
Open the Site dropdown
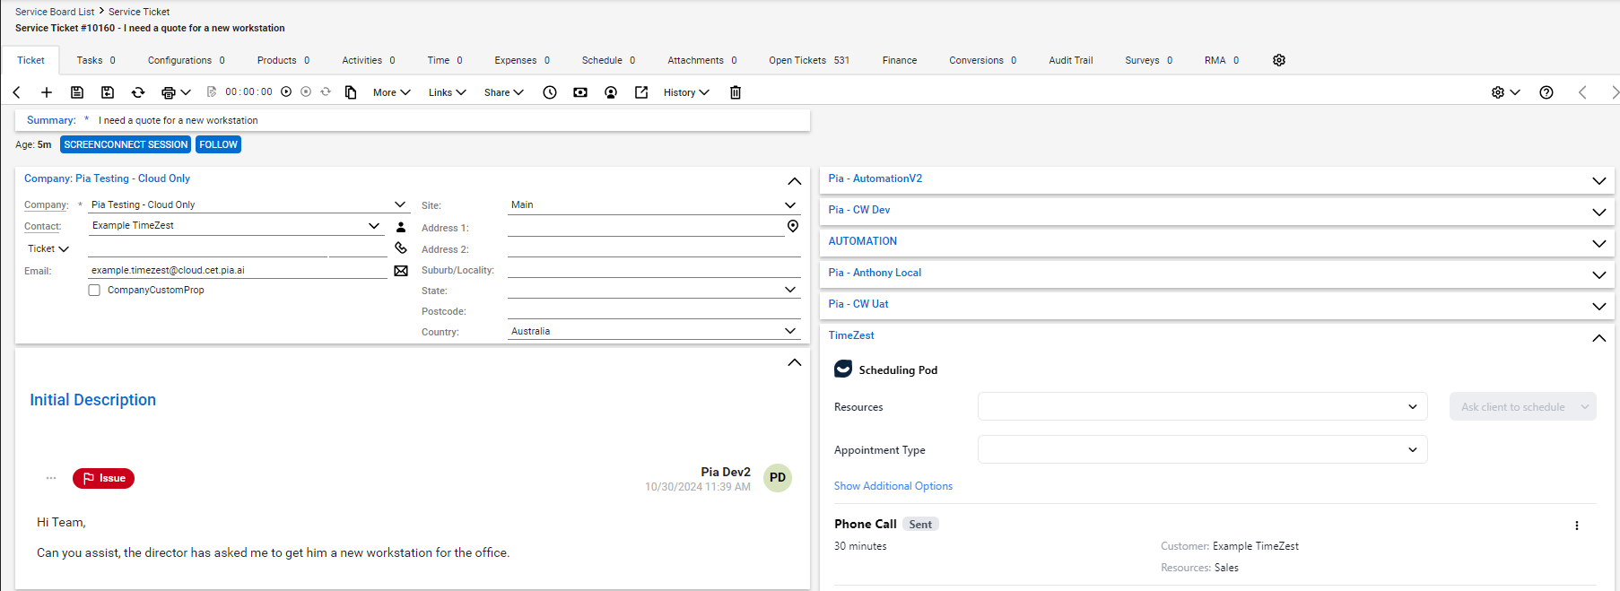pos(790,204)
